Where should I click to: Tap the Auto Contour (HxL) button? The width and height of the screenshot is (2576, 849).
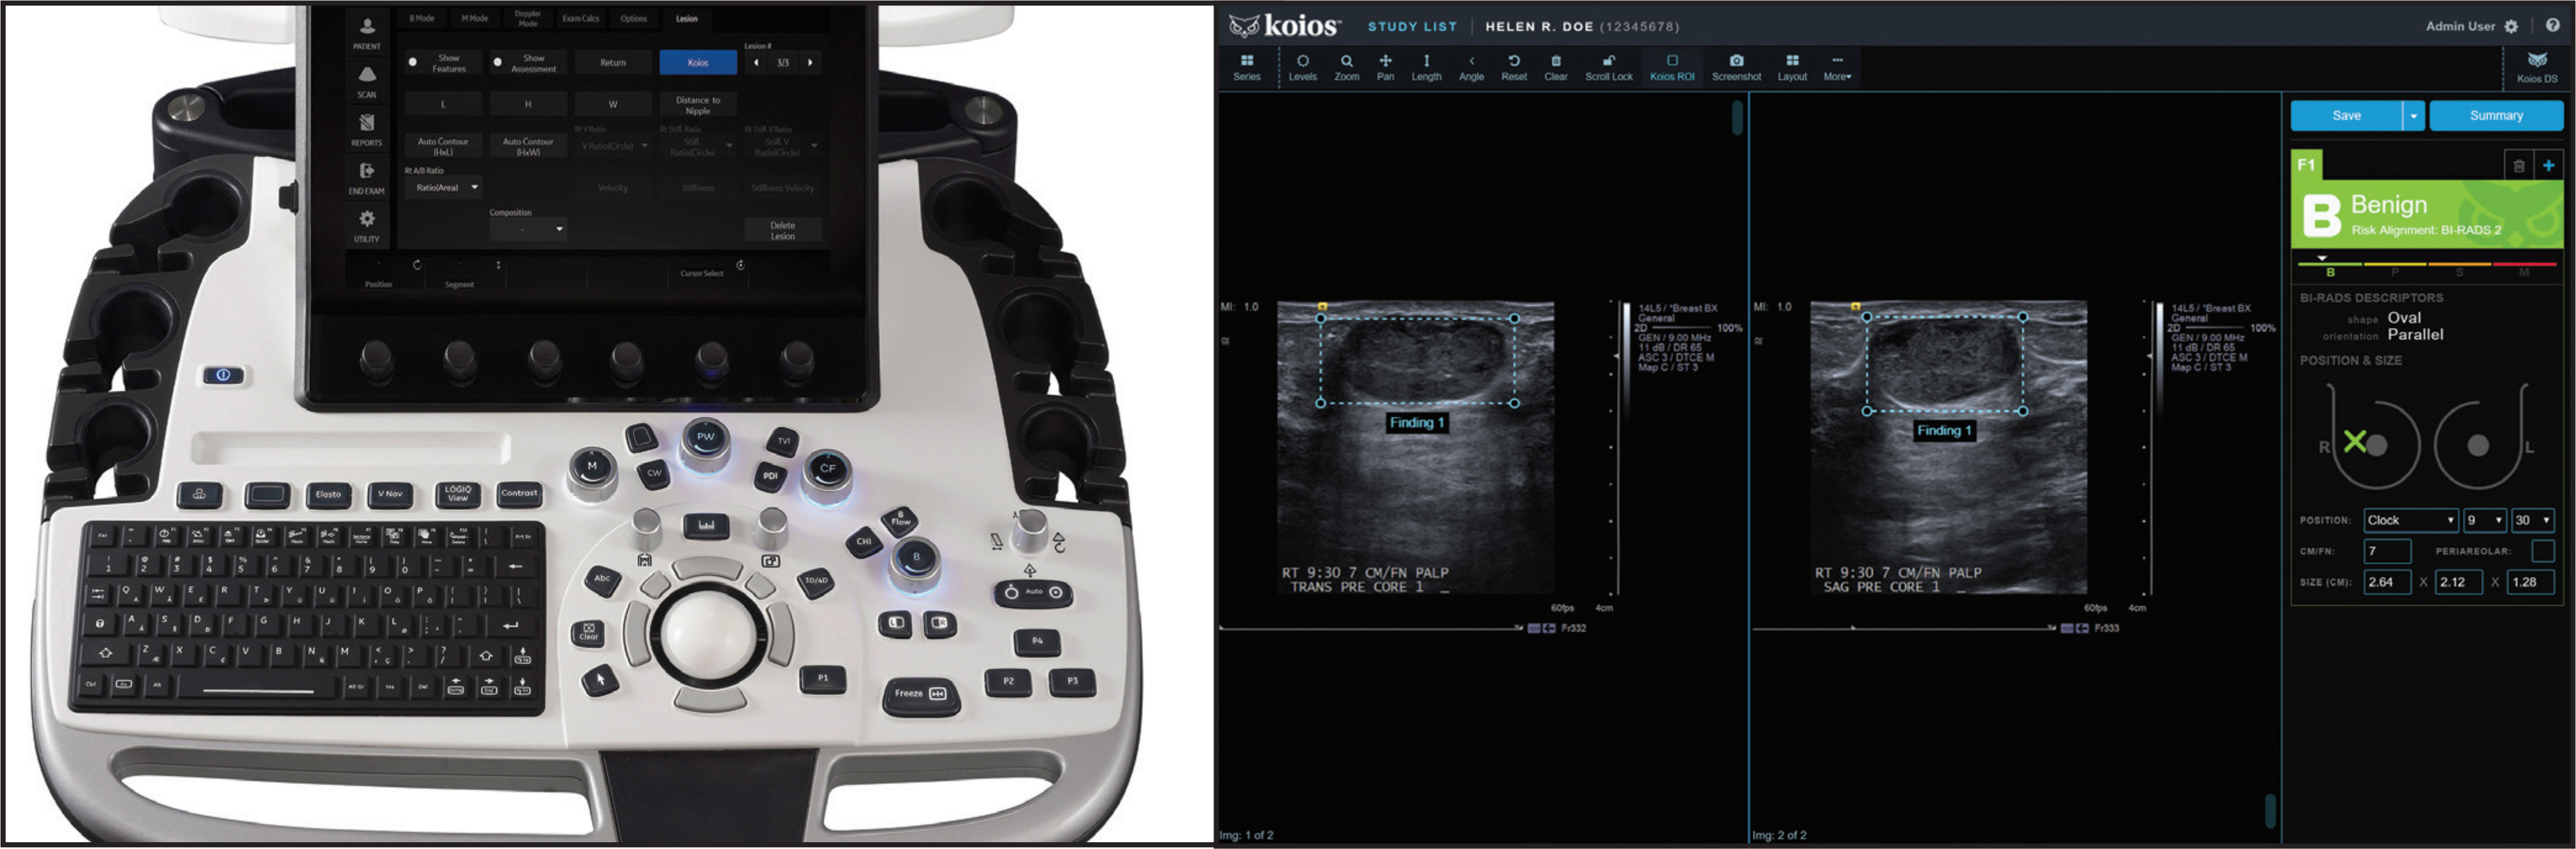443,147
